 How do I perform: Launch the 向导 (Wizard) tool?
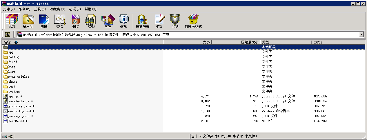coord(108,21)
